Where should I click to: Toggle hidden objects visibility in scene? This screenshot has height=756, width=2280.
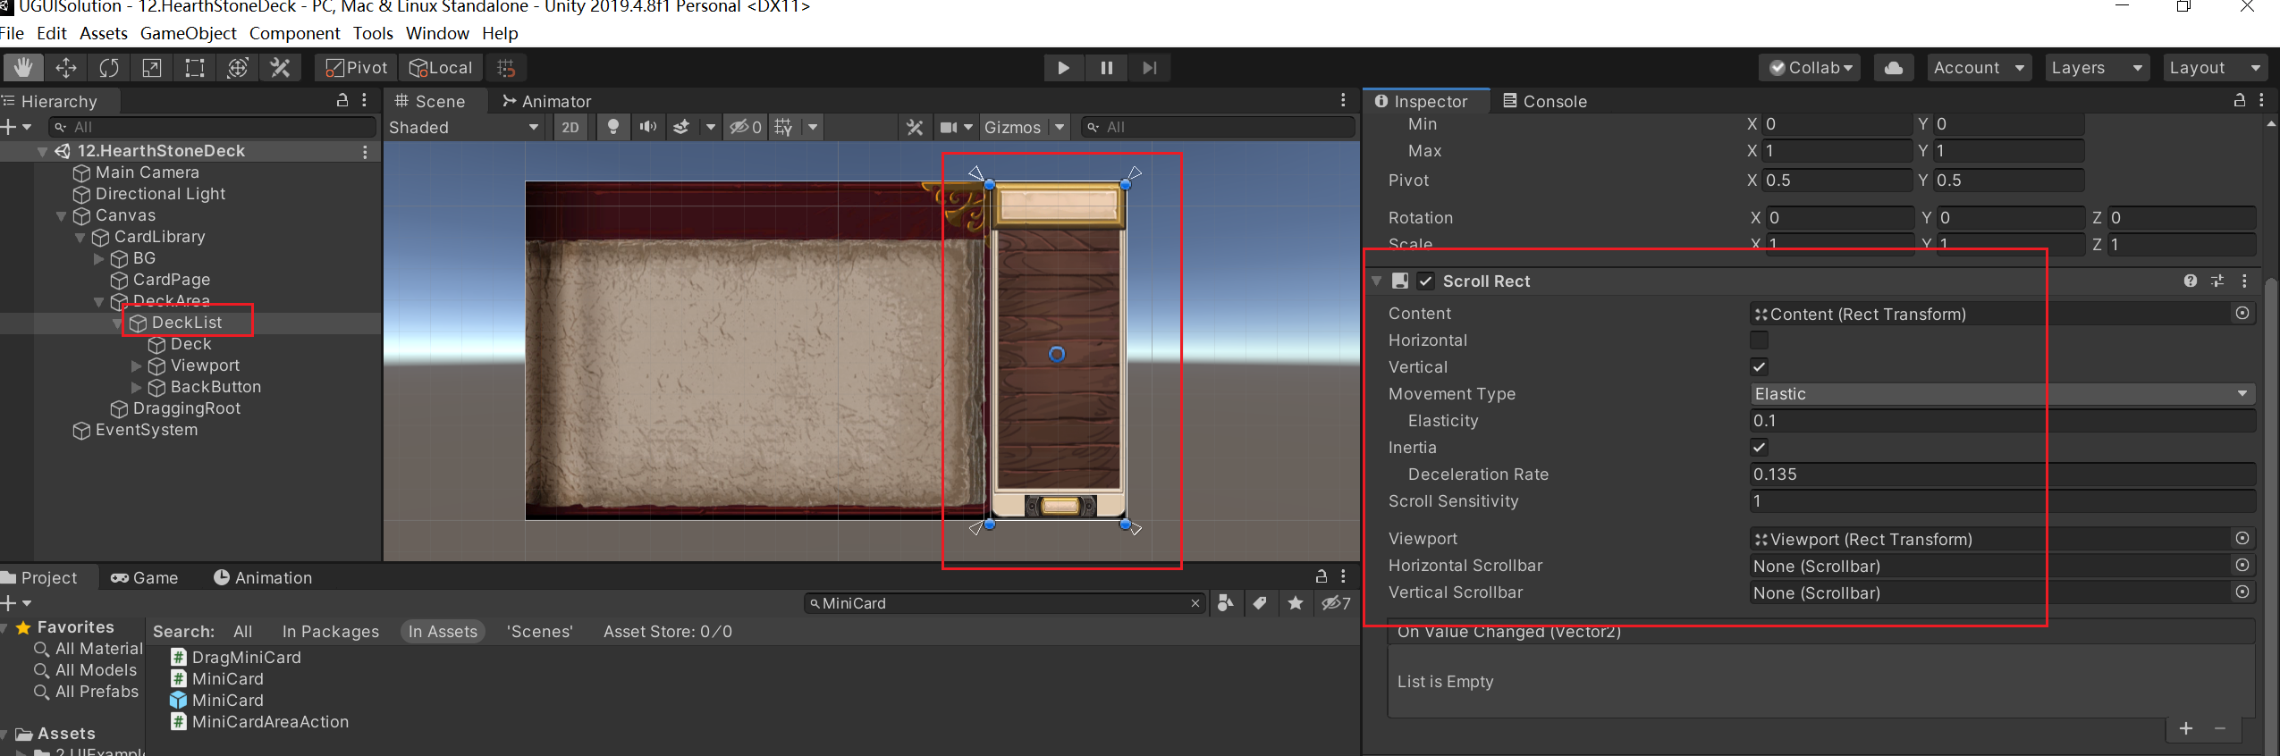(745, 127)
